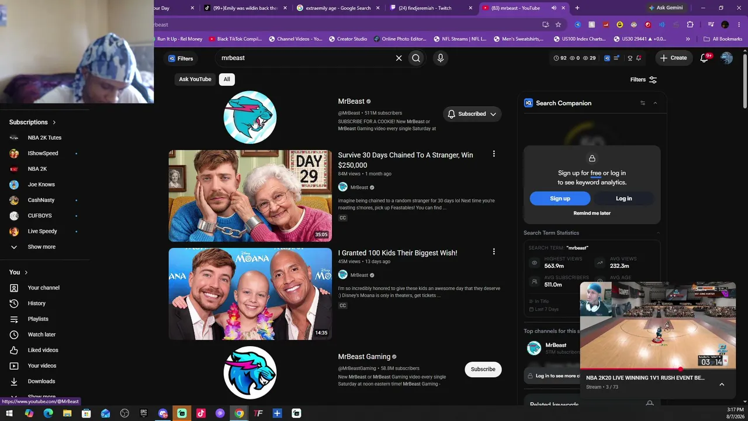This screenshot has height=421, width=748.
Task: Open the more options menu for Survive 30 Days video
Action: (494, 154)
